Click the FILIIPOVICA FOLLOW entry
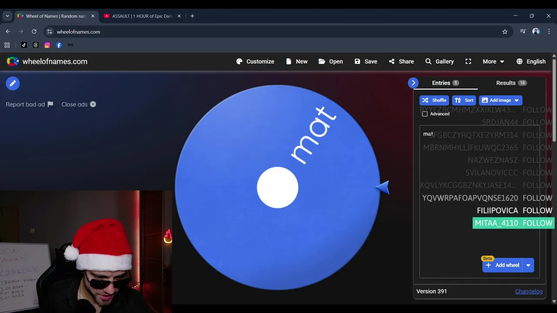This screenshot has width=557, height=313. click(x=514, y=210)
